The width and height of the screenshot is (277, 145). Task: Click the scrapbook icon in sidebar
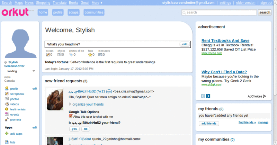[7, 94]
